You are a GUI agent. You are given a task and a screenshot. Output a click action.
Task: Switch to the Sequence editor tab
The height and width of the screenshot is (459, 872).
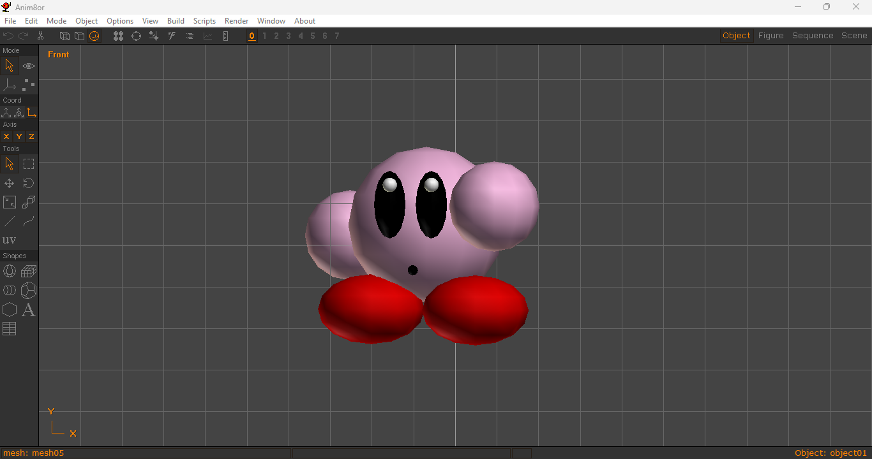pyautogui.click(x=813, y=36)
